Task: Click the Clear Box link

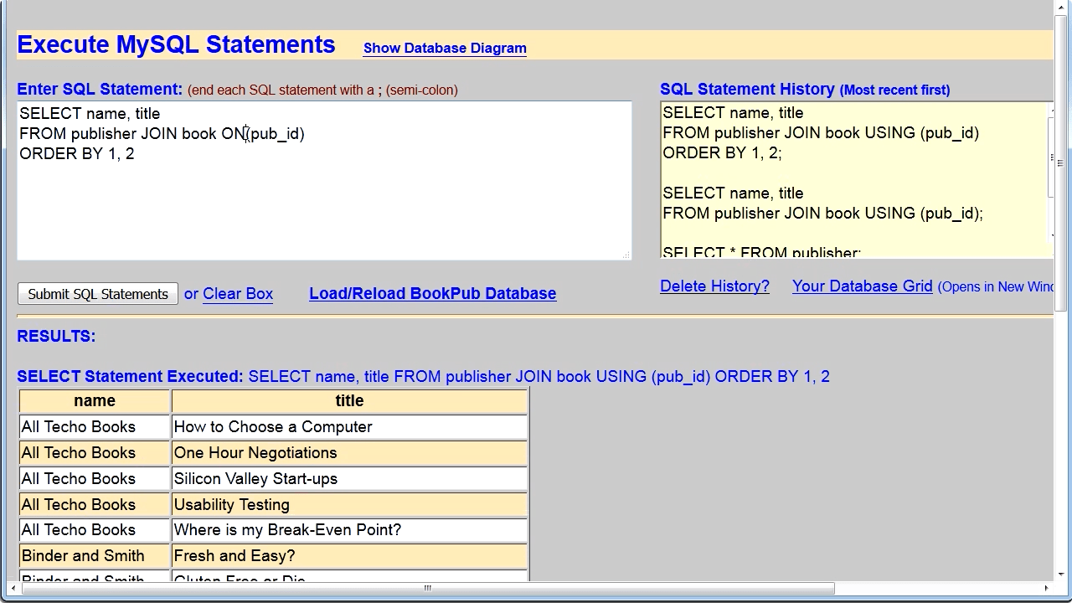Action: tap(237, 293)
